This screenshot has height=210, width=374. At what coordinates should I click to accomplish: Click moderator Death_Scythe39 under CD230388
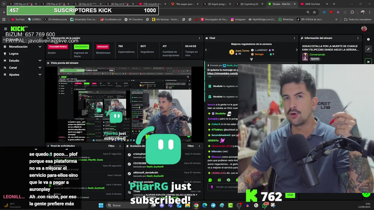point(155,167)
